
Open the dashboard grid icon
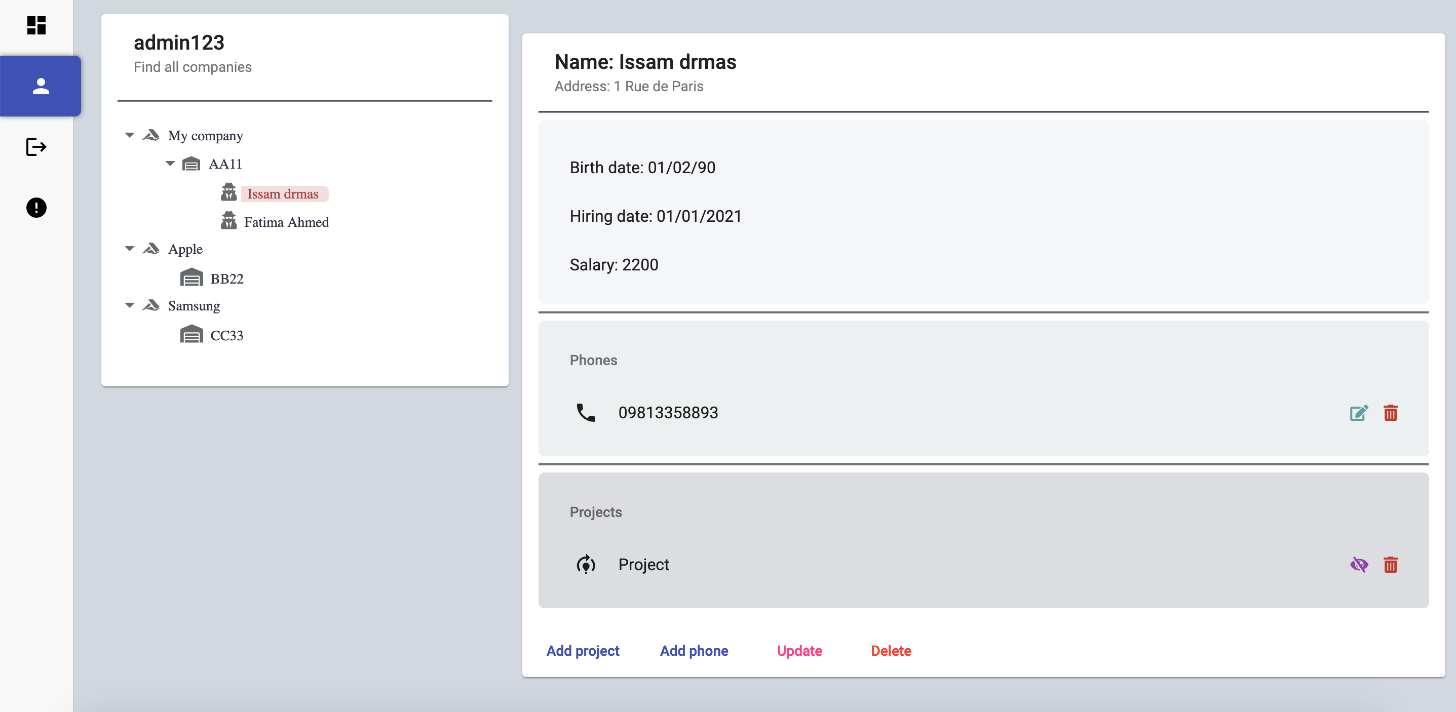36,25
